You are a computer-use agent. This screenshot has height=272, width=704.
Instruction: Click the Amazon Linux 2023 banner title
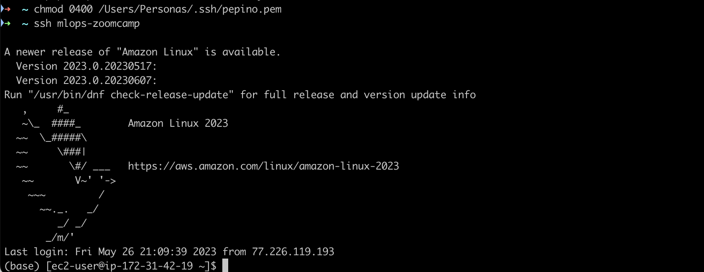[x=178, y=123]
